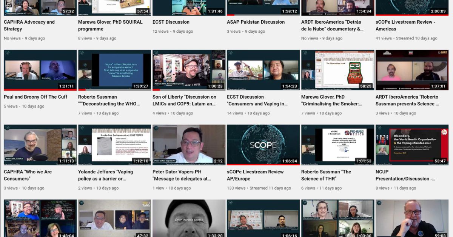Open "NCUP Presentation/Discussion" title
This screenshot has width=453, height=237.
pyautogui.click(x=405, y=175)
